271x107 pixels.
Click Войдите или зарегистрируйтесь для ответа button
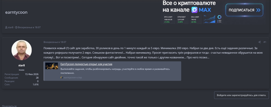point(241,95)
